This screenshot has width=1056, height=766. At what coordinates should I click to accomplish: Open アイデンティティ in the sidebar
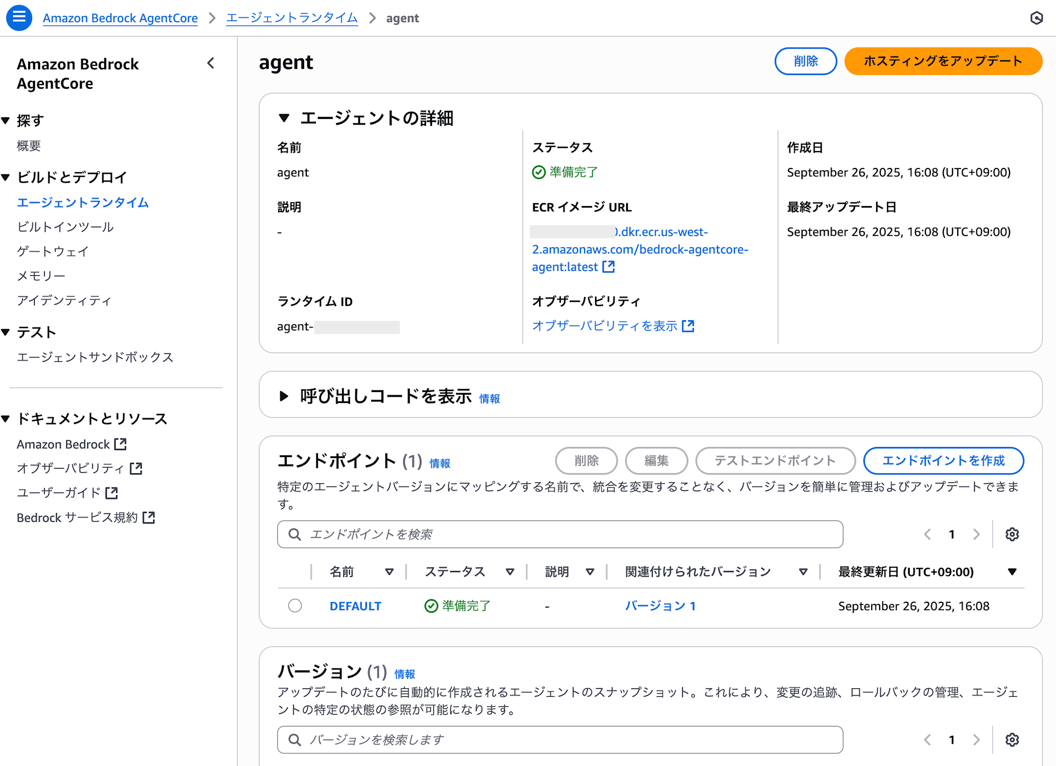pos(64,300)
